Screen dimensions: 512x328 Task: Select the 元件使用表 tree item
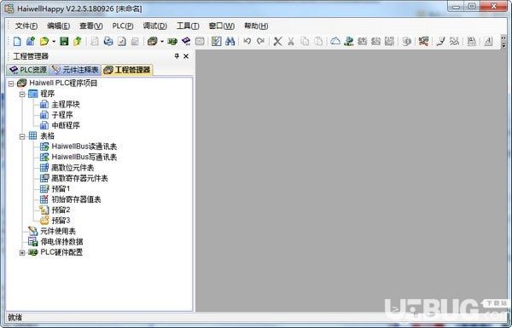pos(58,231)
